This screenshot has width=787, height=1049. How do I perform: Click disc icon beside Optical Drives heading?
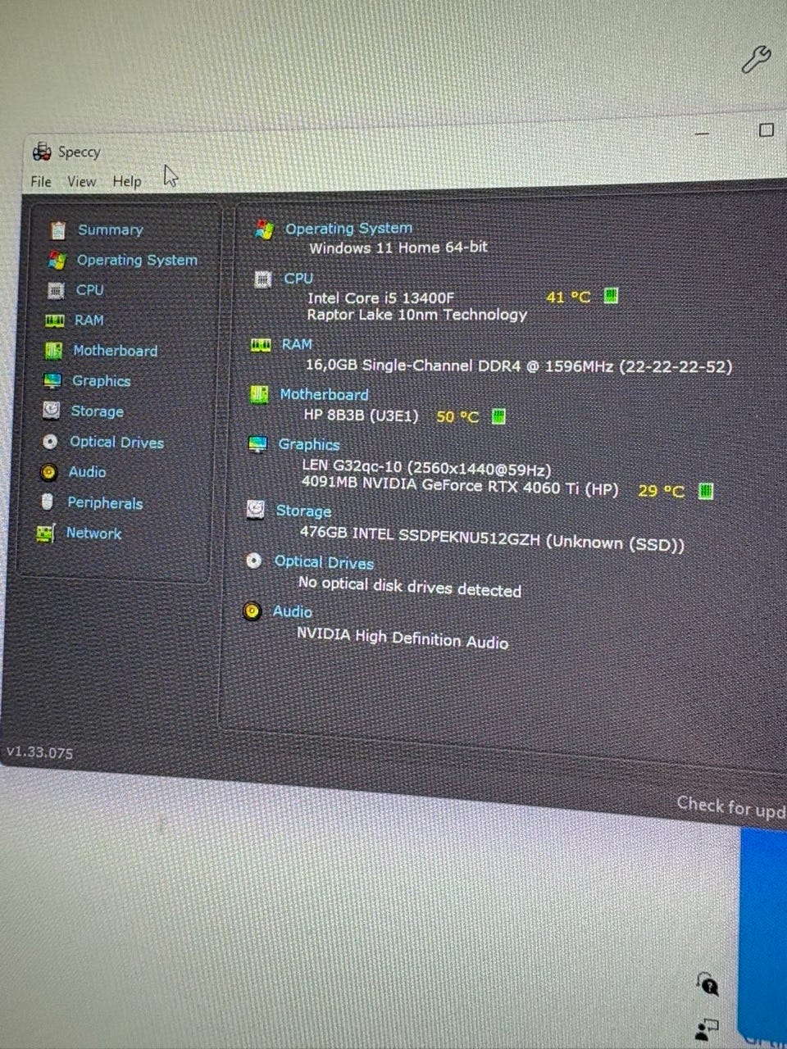254,561
